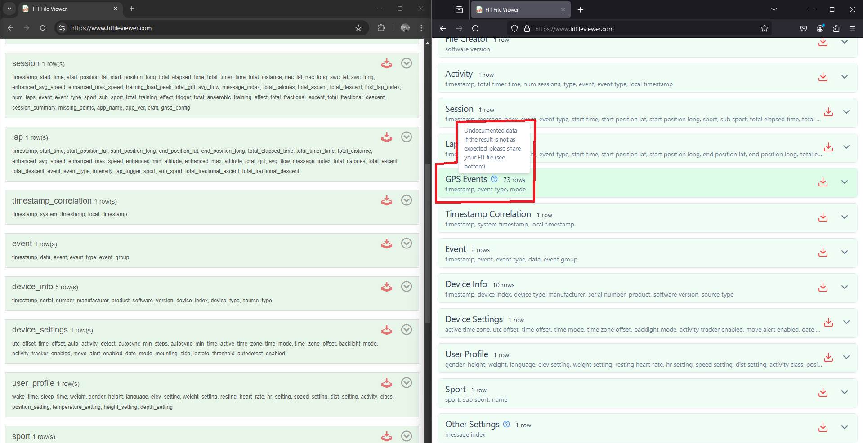Expand the Activity section chevron
Screen dimensions: 863x443
point(844,77)
